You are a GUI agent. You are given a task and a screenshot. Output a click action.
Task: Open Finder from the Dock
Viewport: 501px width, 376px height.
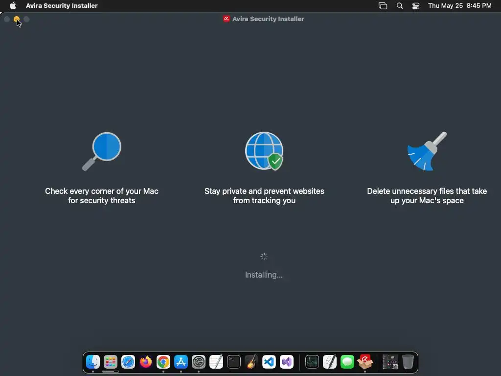[93, 362]
